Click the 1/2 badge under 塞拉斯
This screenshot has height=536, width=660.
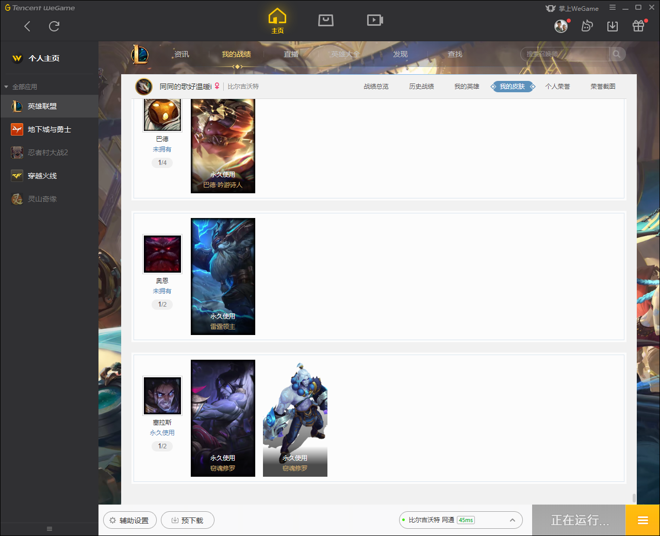162,446
